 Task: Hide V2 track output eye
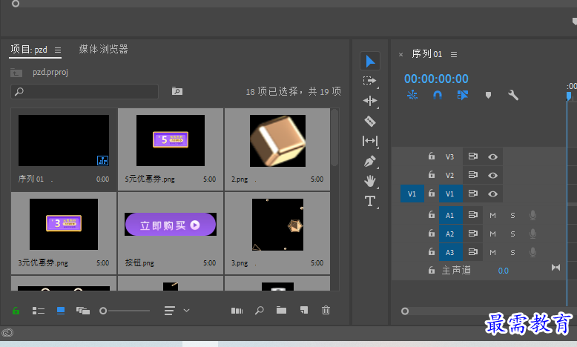[x=492, y=176]
